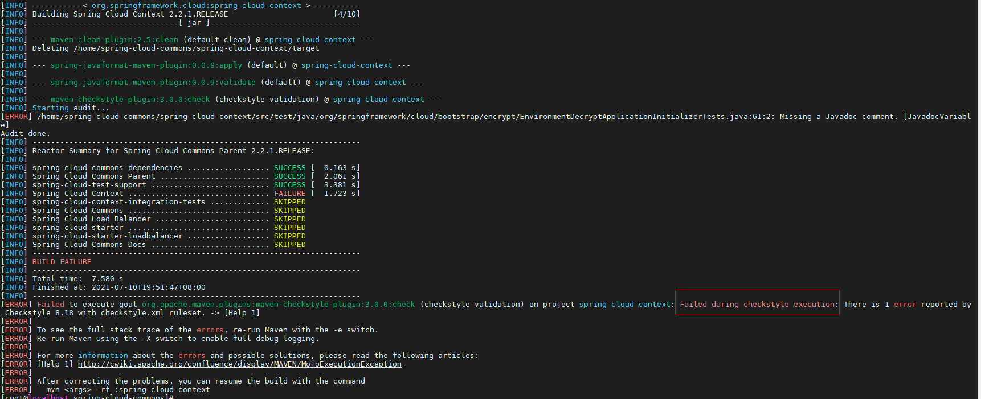The width and height of the screenshot is (981, 399).
Task: Click the 'Starting audit...' line
Action: coord(71,108)
